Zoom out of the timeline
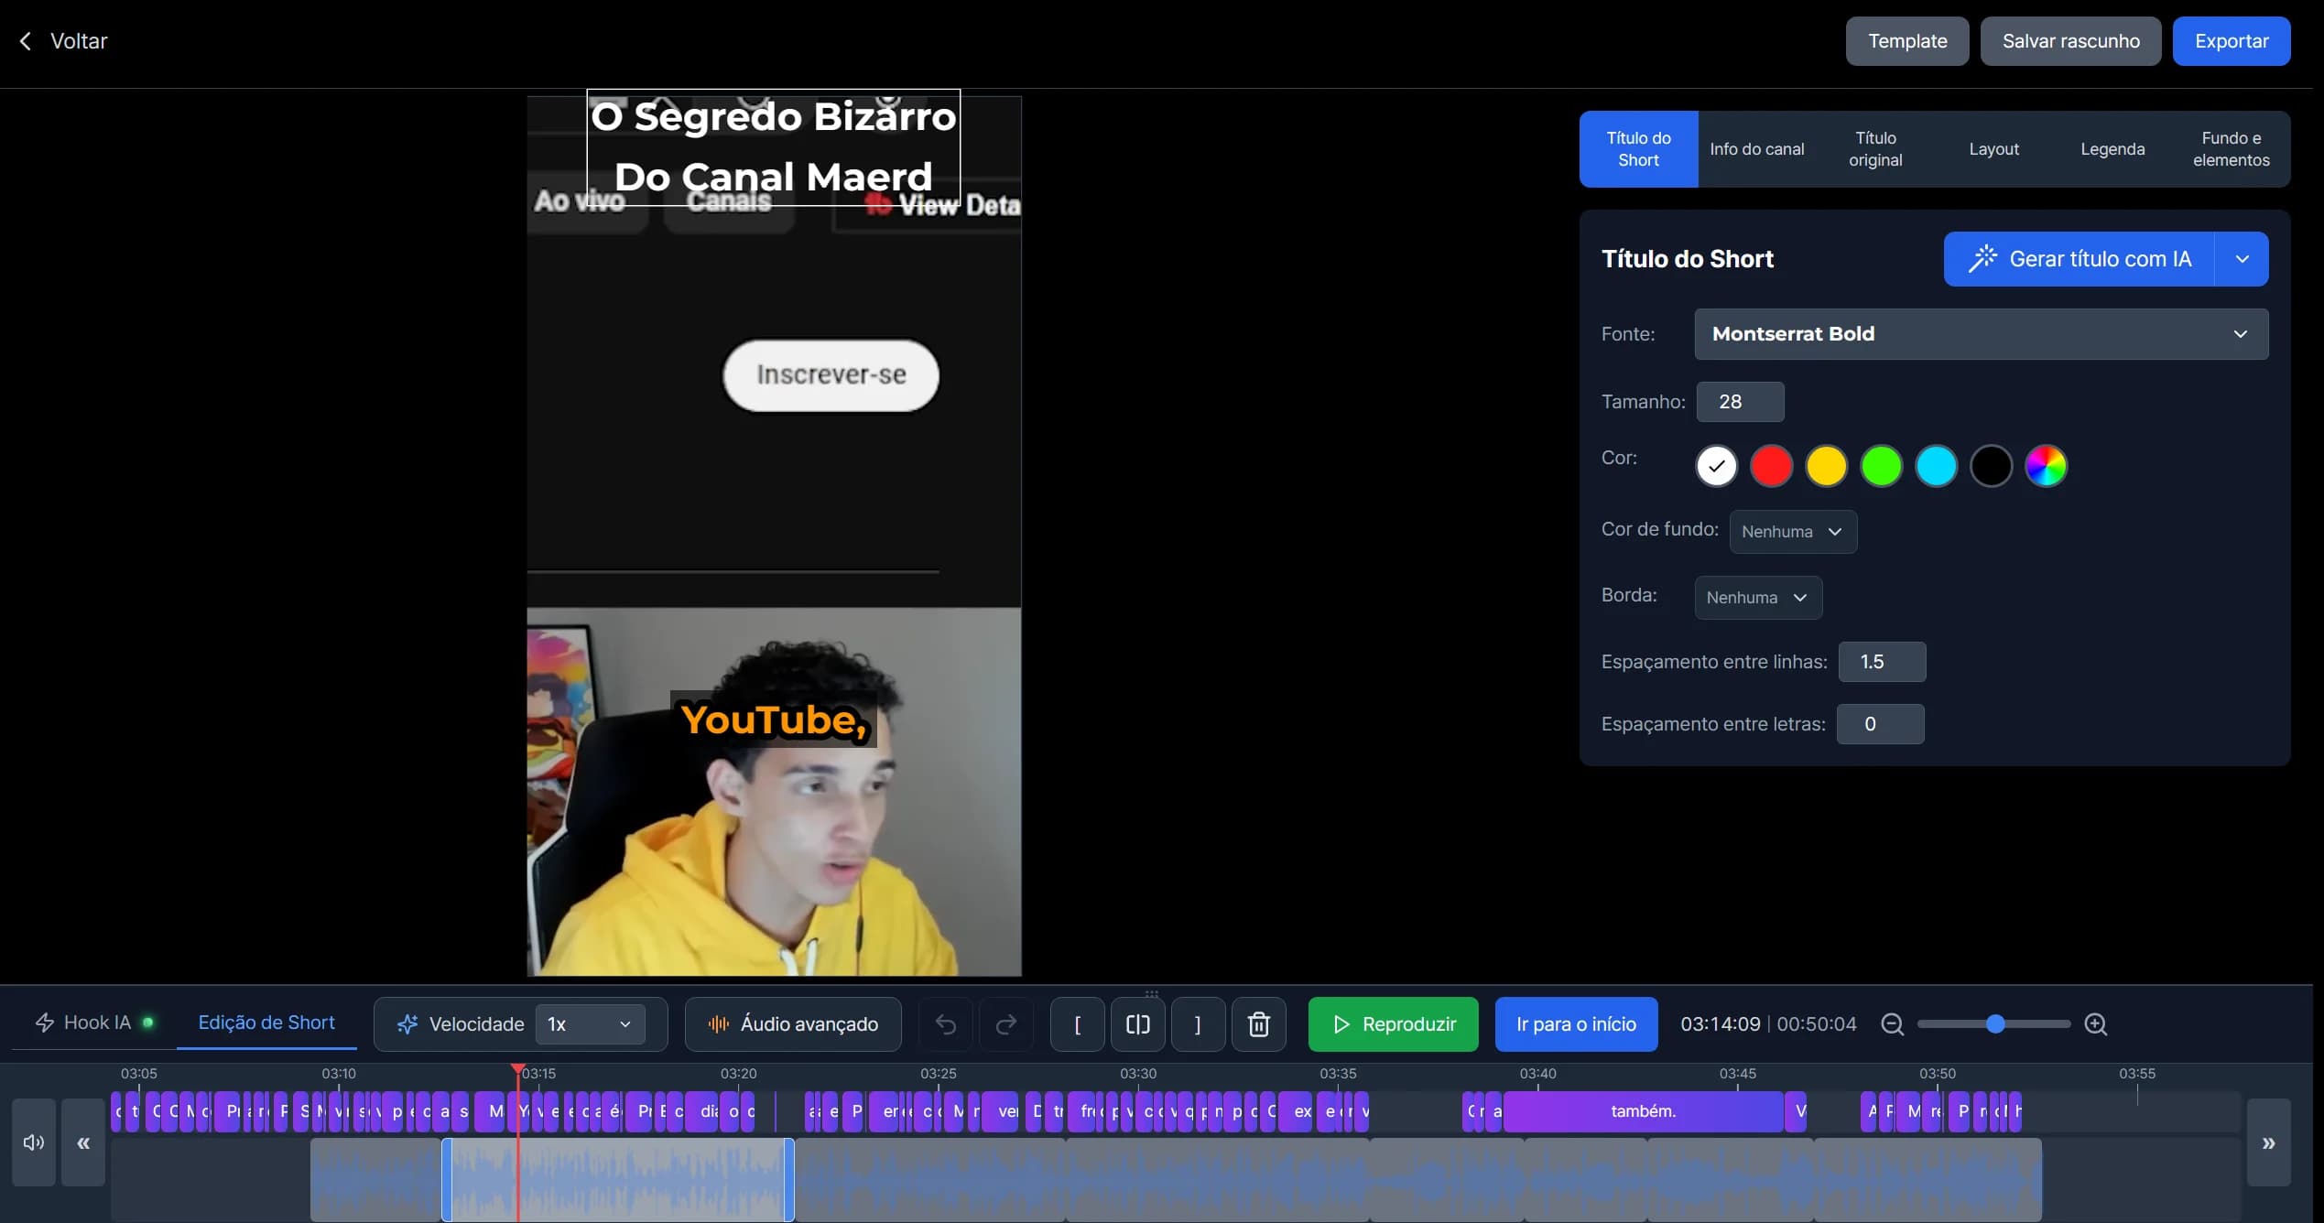 point(1892,1024)
